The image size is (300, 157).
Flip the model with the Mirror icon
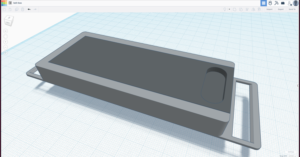pos(253,9)
